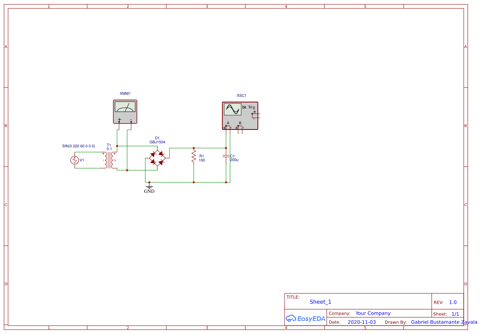This screenshot has width=481, height=334.
Task: Select the D1 bridge rectifier symbol
Action: click(x=157, y=158)
